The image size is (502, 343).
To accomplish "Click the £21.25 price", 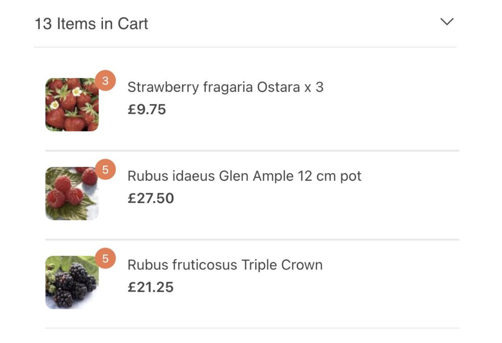I will [x=150, y=287].
